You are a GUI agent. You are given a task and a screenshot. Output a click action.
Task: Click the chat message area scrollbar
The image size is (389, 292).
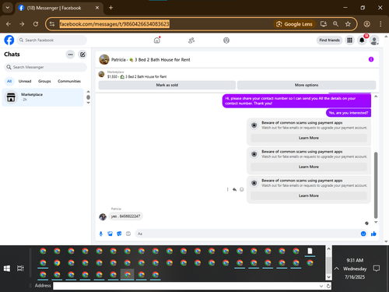(376, 185)
